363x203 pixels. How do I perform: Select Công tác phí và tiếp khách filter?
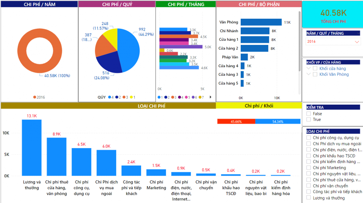309,192
